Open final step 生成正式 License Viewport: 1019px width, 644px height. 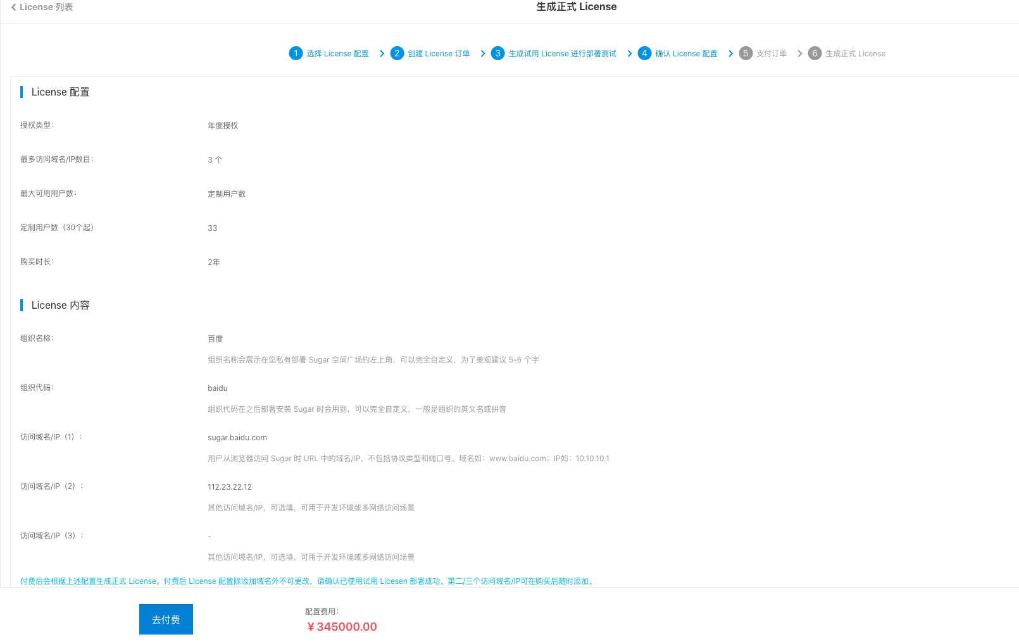pyautogui.click(x=855, y=54)
